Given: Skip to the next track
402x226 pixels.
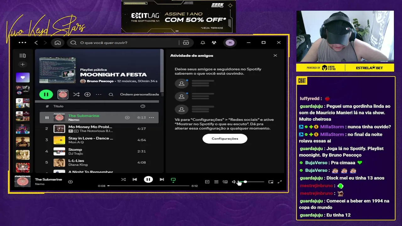Looking at the screenshot, I should pos(162,180).
